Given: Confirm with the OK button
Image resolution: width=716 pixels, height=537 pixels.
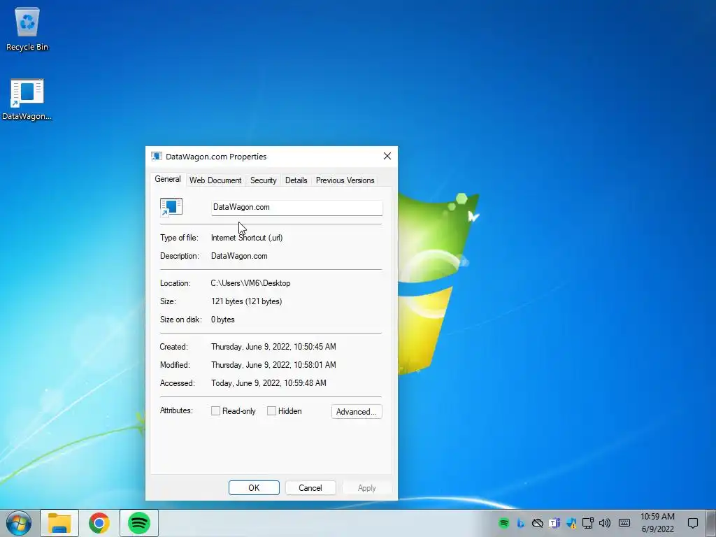Looking at the screenshot, I should pos(254,487).
